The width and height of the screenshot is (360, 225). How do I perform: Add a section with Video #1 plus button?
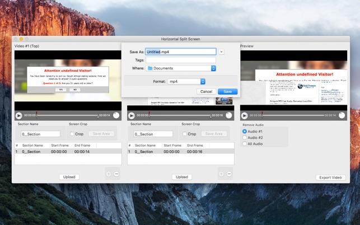[x=109, y=174]
